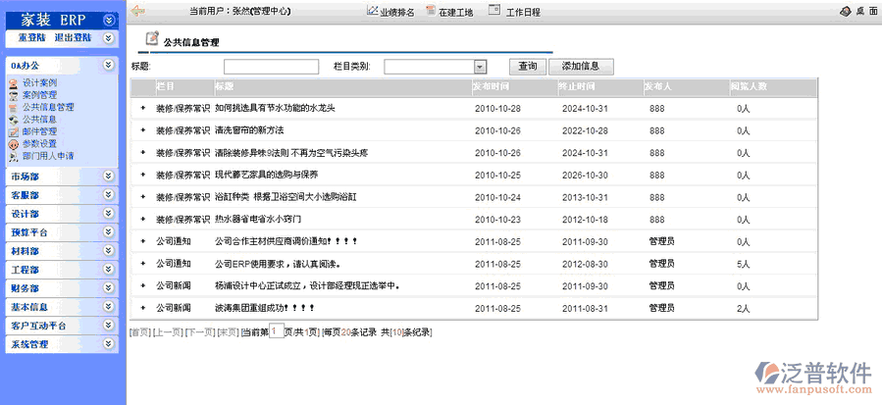Click the 发布时间 column header

[492, 87]
